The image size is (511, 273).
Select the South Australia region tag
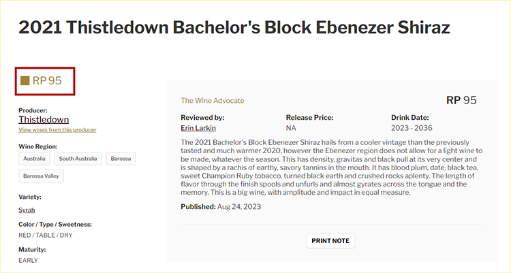click(x=76, y=159)
